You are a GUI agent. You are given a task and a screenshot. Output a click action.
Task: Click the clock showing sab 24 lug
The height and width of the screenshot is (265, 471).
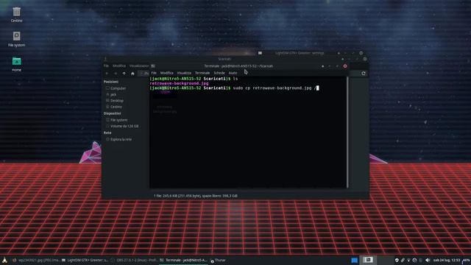(447, 260)
